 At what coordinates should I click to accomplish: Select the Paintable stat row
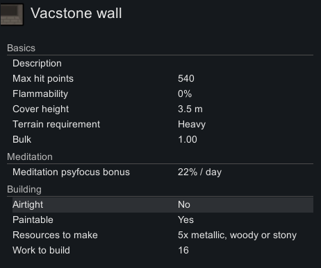[163, 220]
